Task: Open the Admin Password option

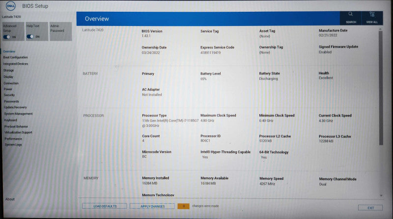Action: pos(60,31)
